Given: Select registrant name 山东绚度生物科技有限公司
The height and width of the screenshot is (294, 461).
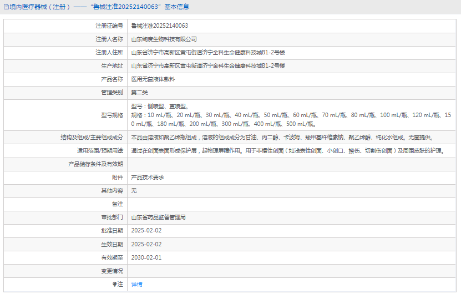Looking at the screenshot, I should pyautogui.click(x=164, y=39).
